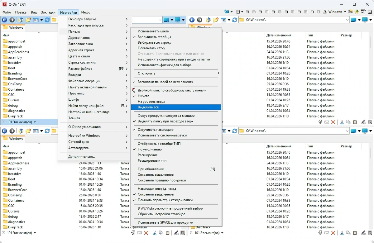This screenshot has width=374, height=243.
Task: Click scissors cut icon in top-right panel
Action: (342, 122)
